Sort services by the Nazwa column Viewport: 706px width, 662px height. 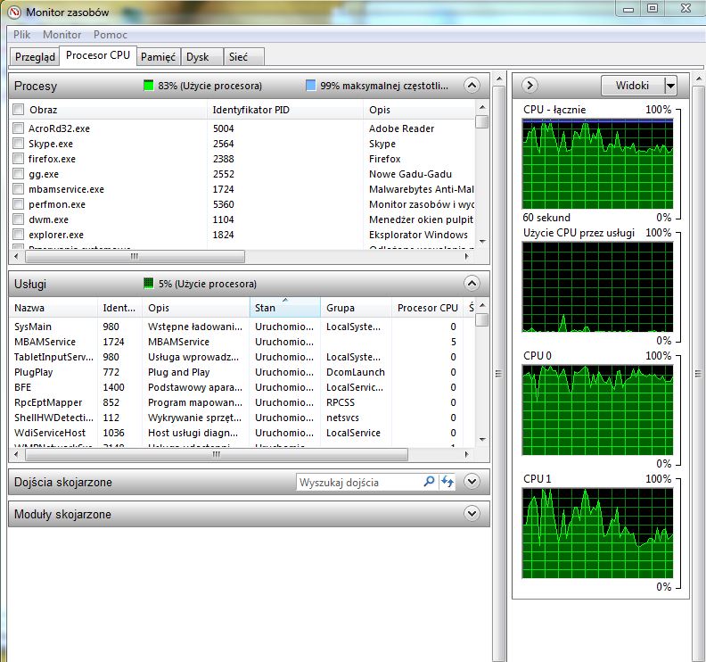click(53, 308)
